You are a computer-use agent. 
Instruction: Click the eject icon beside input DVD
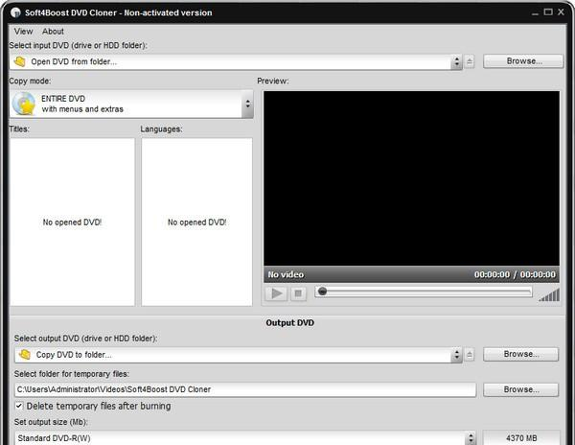click(x=470, y=61)
